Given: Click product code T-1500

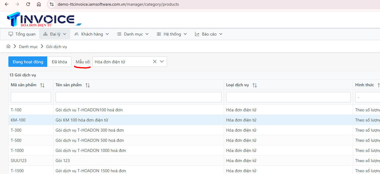Looking at the screenshot, I should 17,171.
